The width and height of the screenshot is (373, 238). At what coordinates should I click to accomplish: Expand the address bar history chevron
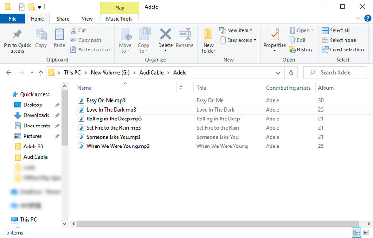click(x=278, y=73)
